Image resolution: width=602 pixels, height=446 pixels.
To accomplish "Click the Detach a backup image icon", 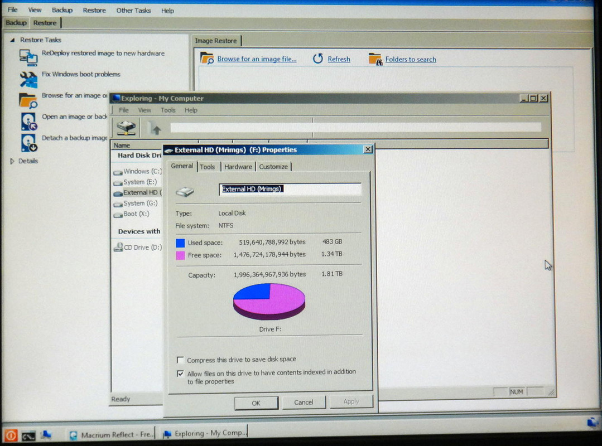I will click(x=29, y=143).
